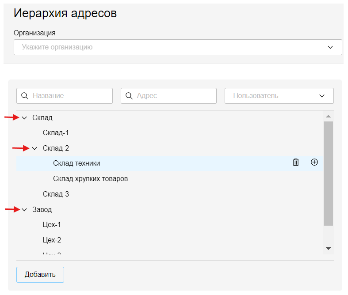Open the Укажите организацию dropdown
The width and height of the screenshot is (348, 295).
tap(330, 47)
